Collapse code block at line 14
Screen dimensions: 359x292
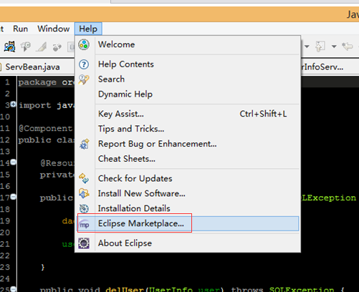click(x=14, y=162)
